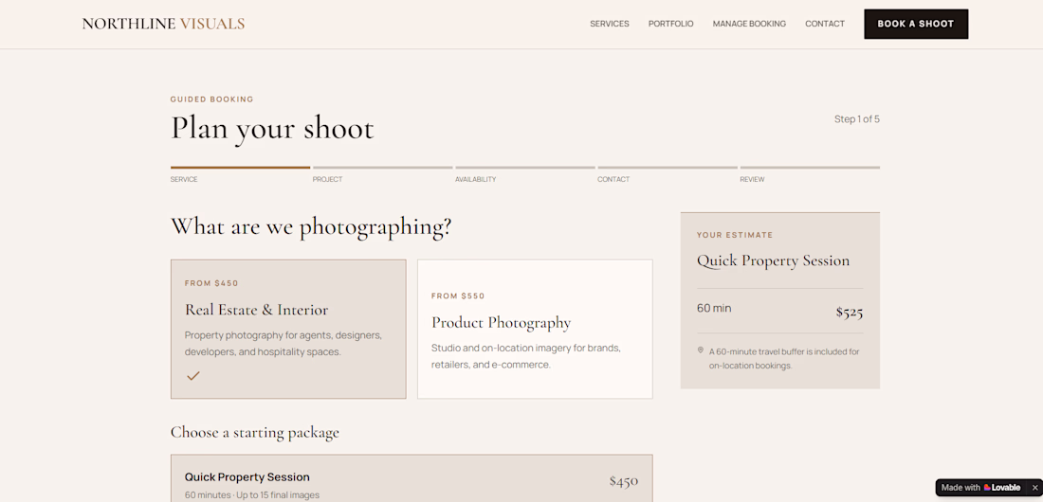This screenshot has width=1043, height=502.
Task: Click the What are we photographing heading
Action: (311, 226)
